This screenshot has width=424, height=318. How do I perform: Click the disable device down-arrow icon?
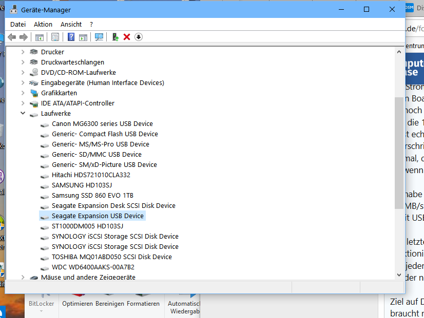point(139,37)
